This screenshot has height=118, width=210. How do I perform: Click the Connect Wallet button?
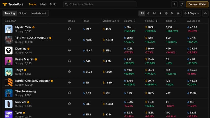coord(197,4)
